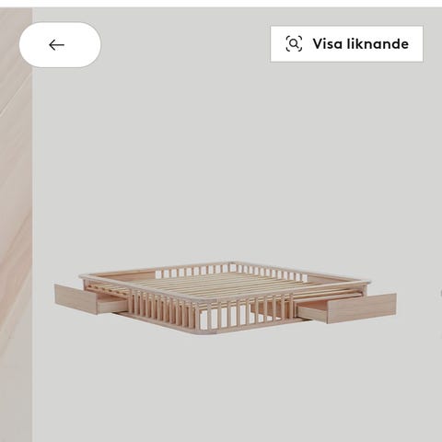Click the upper part of the beige marble panel
Viewport: 442px width, 442px height.
point(16,92)
